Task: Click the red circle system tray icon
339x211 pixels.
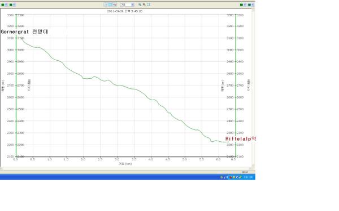Action: click(x=231, y=177)
